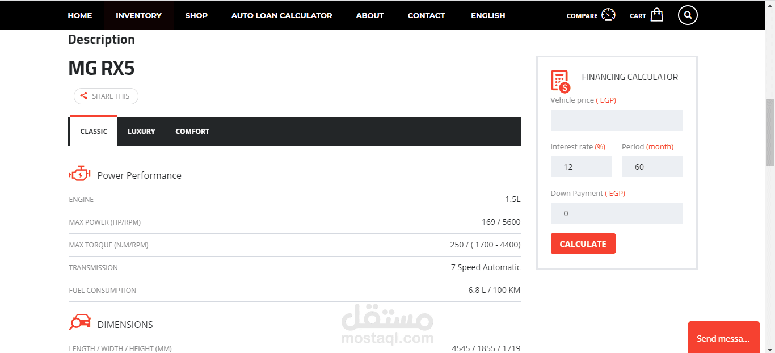Click the FUEL CONSUMPTION label
The image size is (775, 353).
point(103,291)
